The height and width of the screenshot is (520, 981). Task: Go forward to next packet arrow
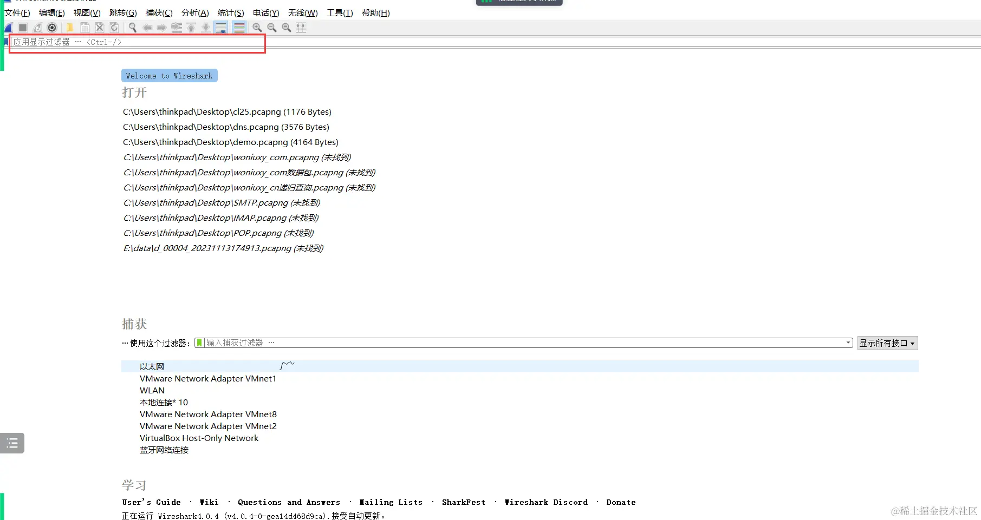[x=161, y=28]
